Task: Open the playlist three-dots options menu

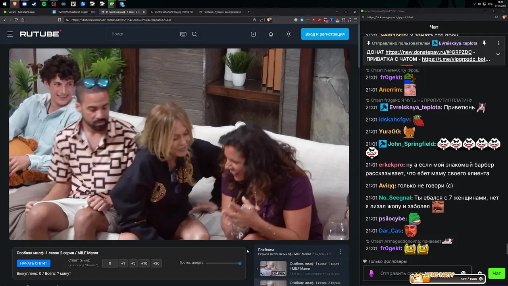Action: (x=340, y=252)
